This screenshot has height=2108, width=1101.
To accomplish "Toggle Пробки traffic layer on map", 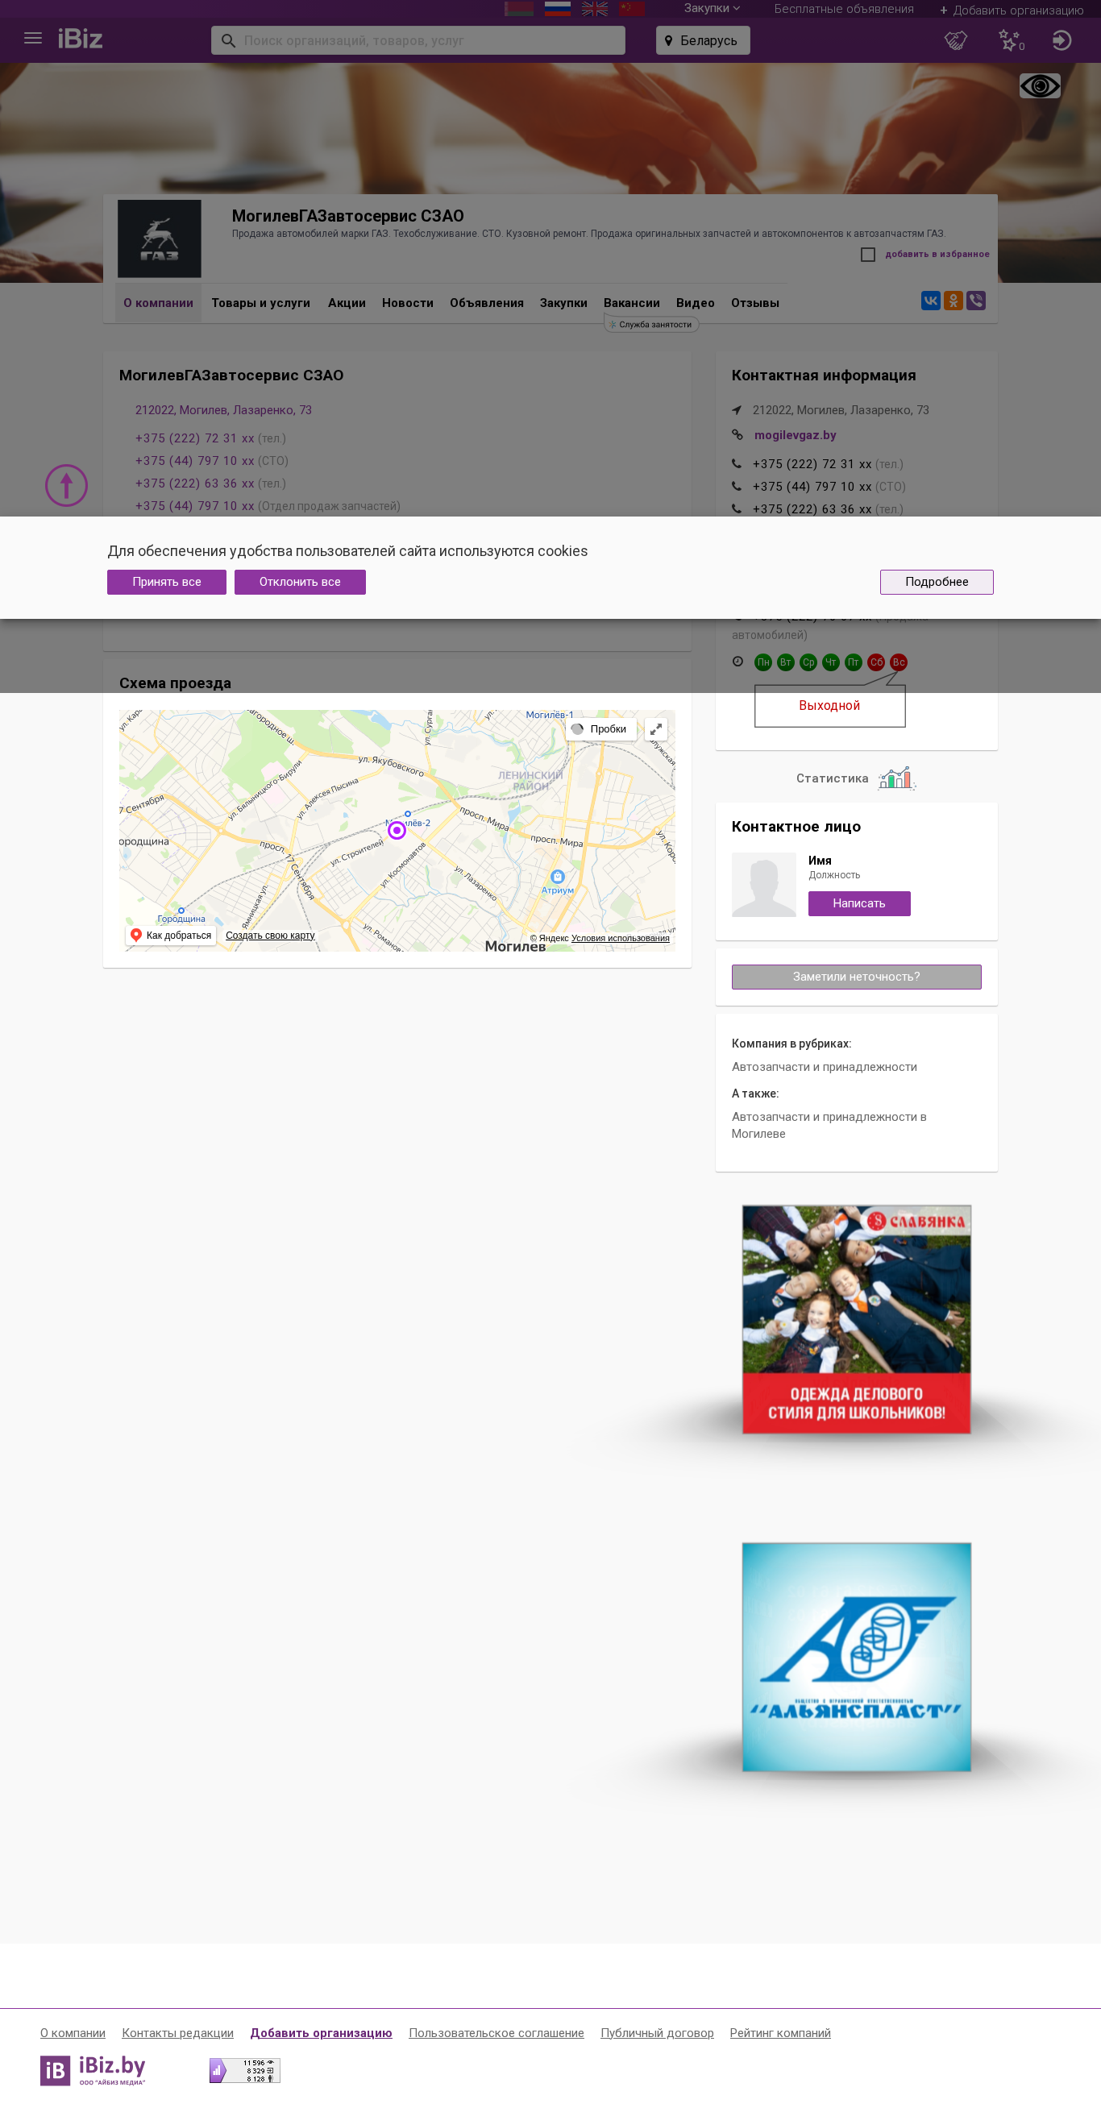I will pos(600,728).
